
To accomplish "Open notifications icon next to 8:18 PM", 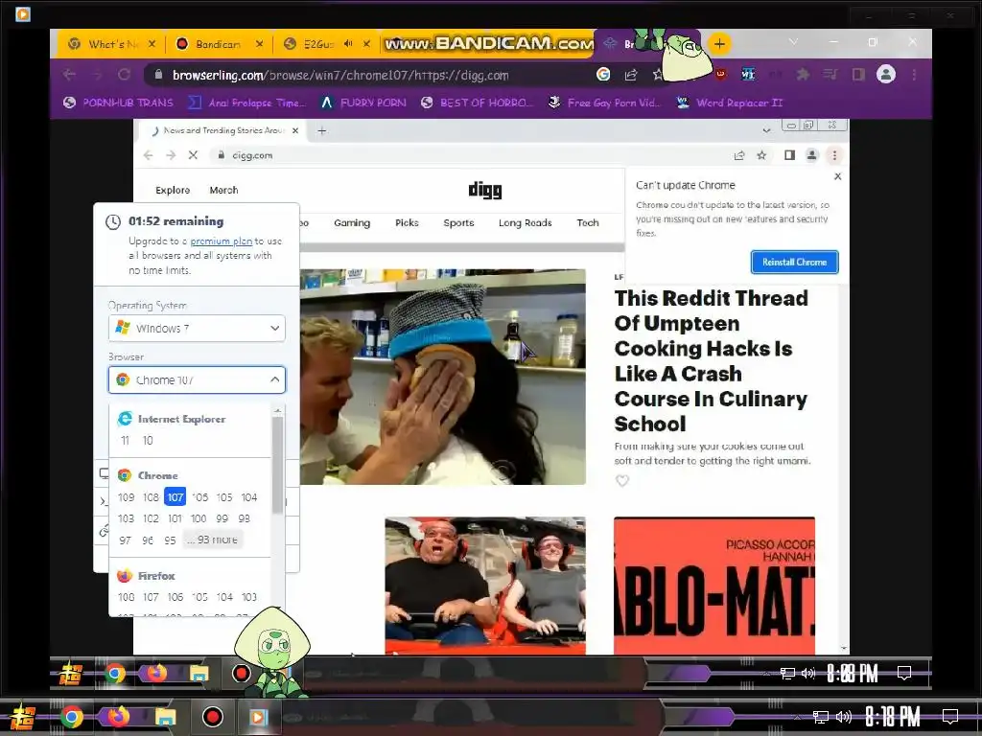I will point(950,717).
